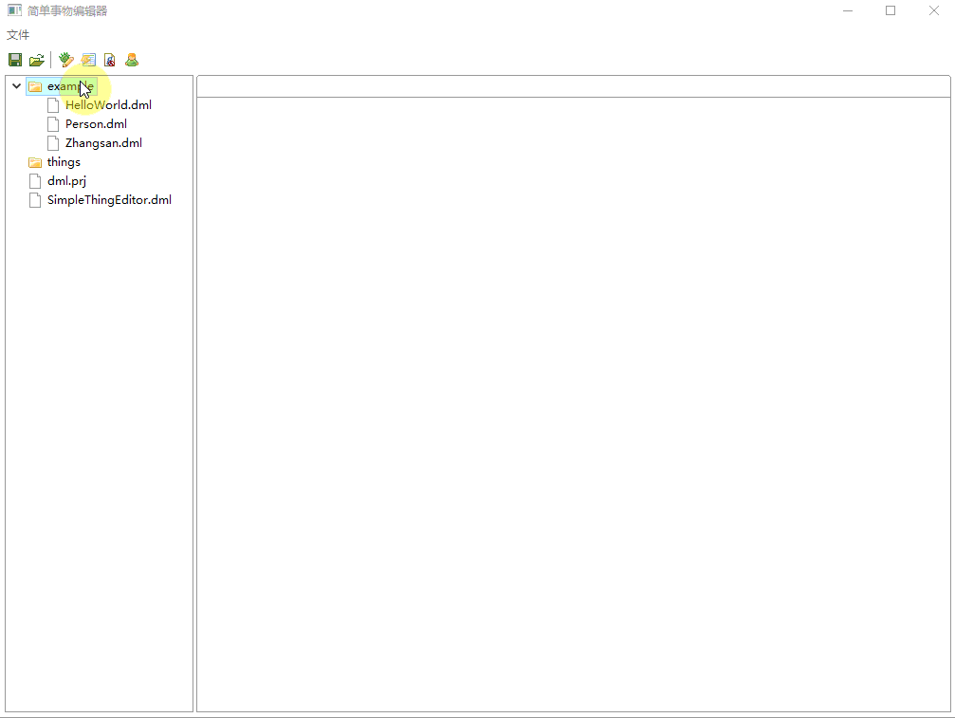Select HelloWorld.dml in the file tree

click(x=108, y=104)
